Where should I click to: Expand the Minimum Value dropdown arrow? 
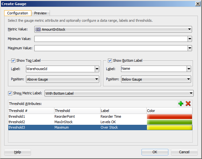point(190,39)
